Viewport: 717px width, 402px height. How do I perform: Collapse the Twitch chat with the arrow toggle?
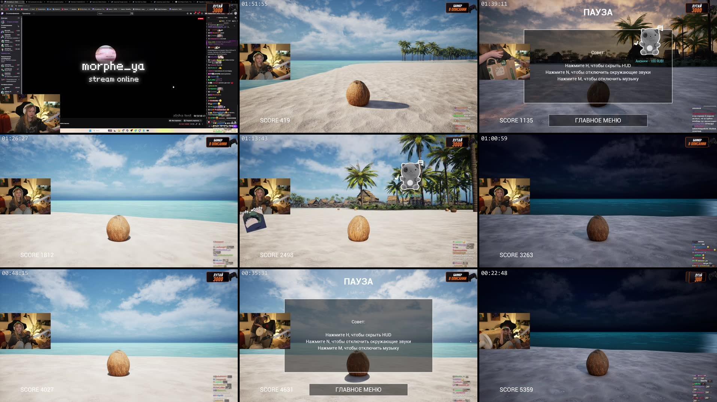pyautogui.click(x=209, y=18)
